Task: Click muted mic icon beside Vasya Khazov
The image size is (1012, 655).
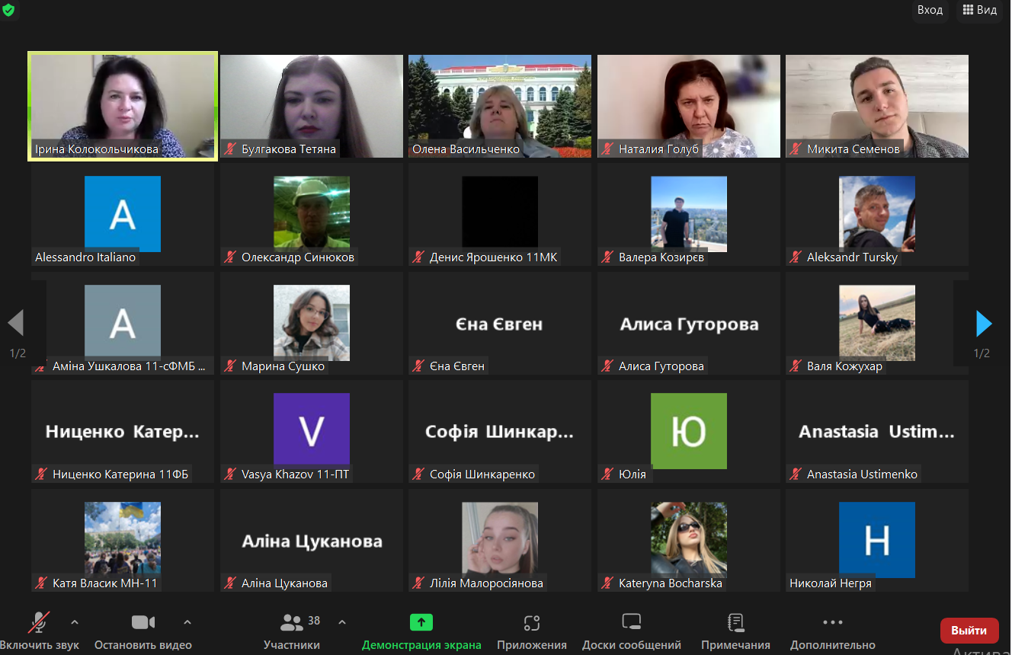Action: click(x=230, y=474)
